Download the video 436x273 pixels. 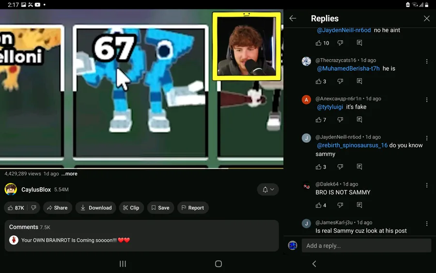(95, 208)
